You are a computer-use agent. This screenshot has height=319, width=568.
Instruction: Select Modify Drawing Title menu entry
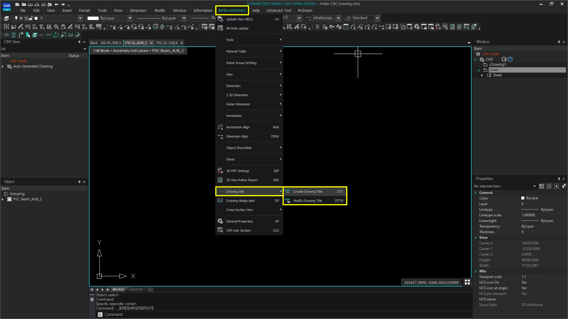click(315, 200)
